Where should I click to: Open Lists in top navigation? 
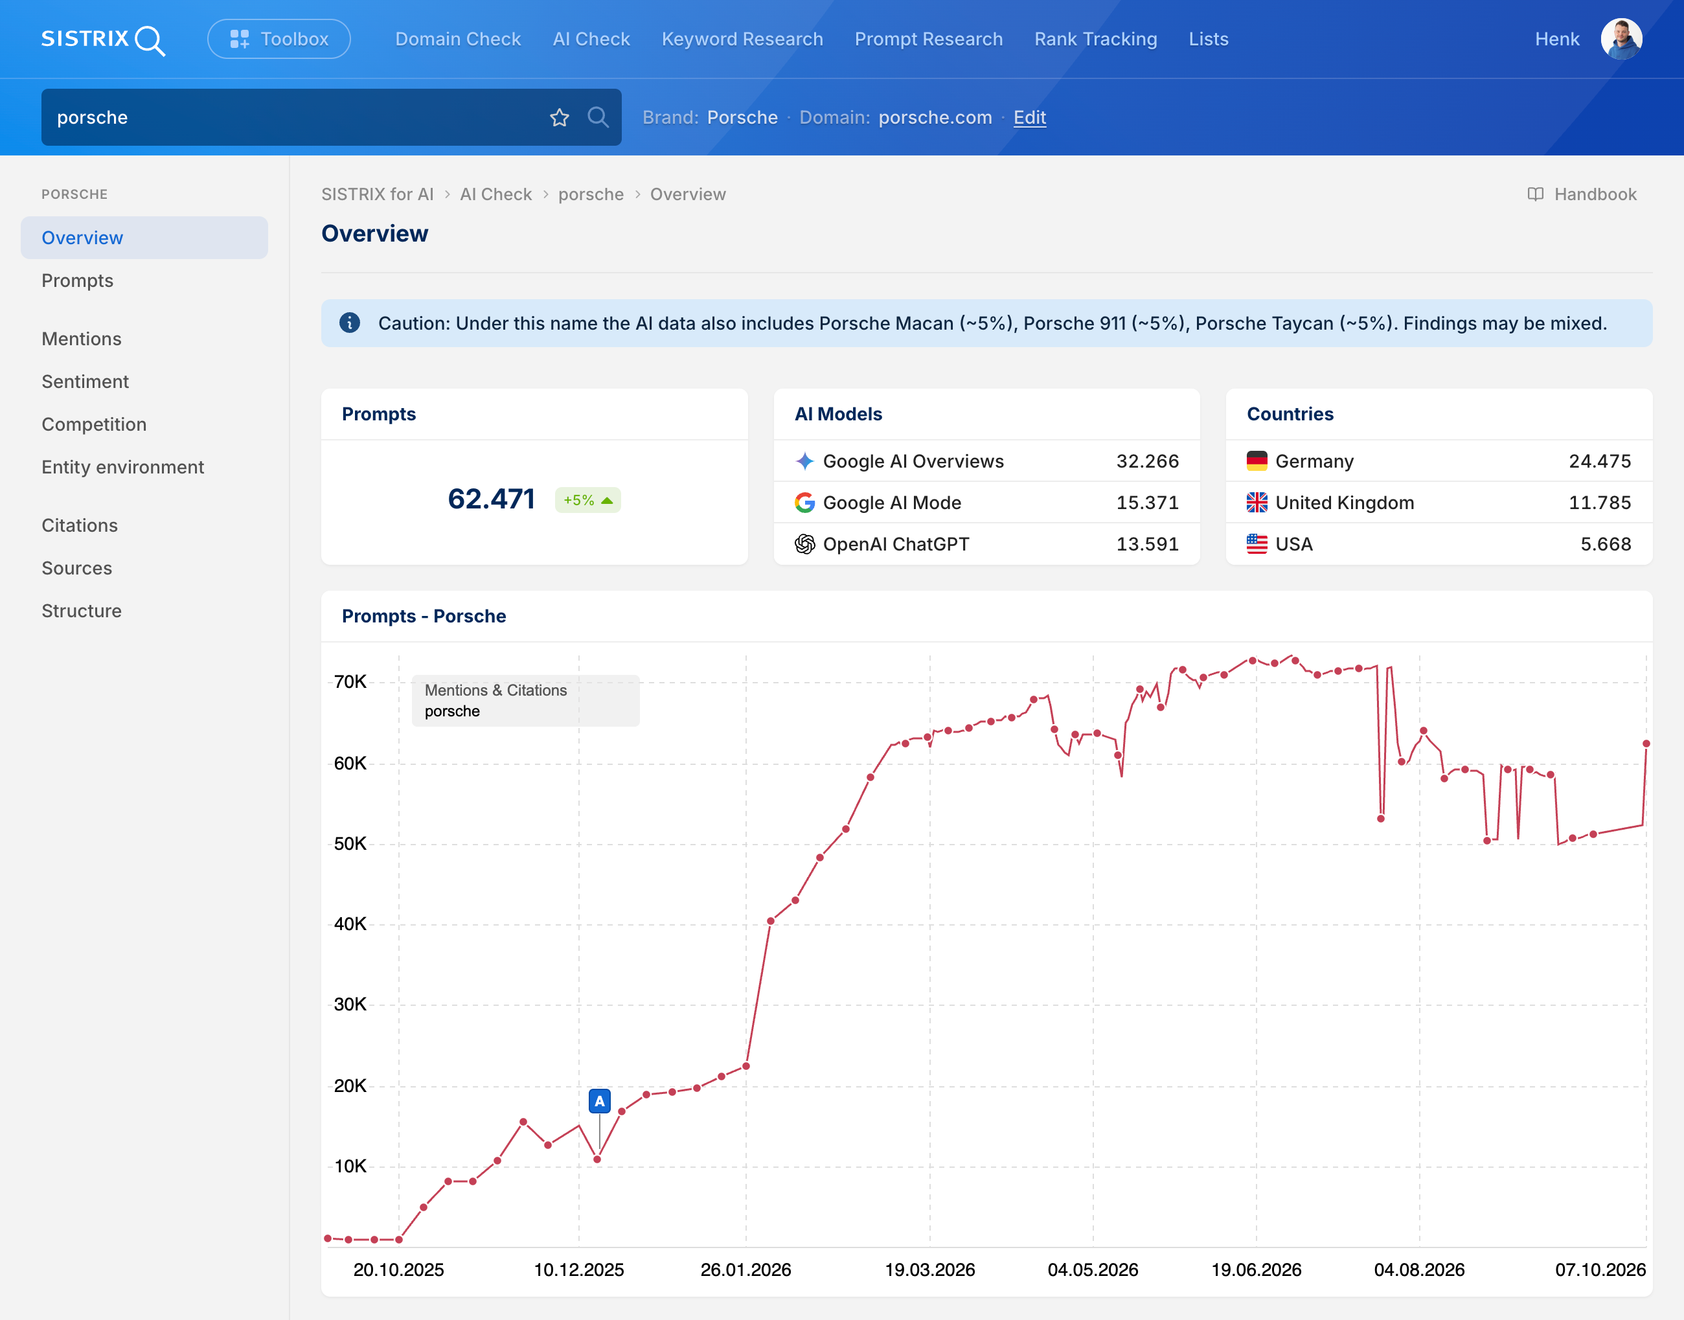coord(1208,39)
